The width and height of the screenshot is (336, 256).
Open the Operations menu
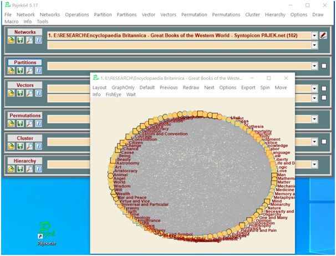(77, 14)
